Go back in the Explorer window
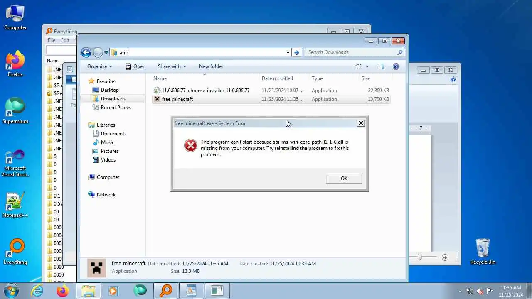Image resolution: width=532 pixels, height=299 pixels. click(86, 52)
